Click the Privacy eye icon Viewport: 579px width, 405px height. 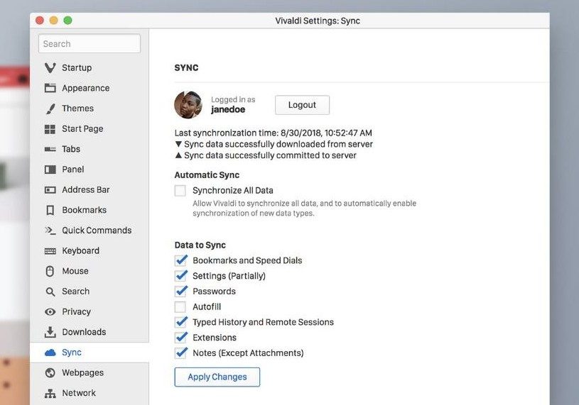pyautogui.click(x=50, y=312)
